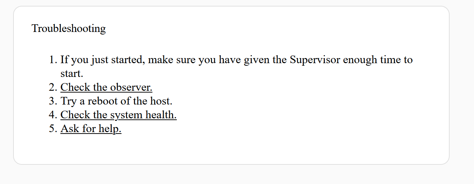Viewport: 474px width, 184px height.
Task: Click list number 5 marker
Action: 53,129
